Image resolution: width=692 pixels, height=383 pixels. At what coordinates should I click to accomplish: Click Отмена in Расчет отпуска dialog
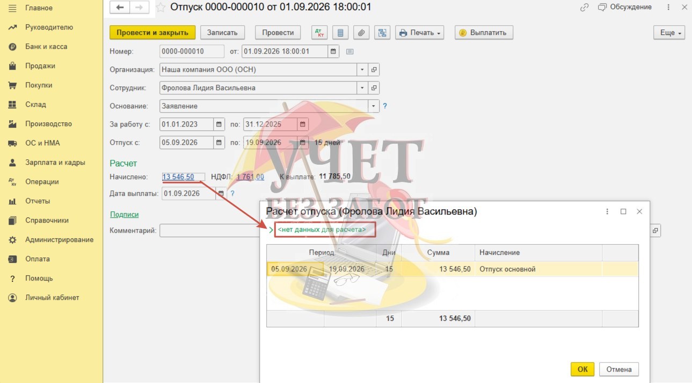(x=619, y=369)
